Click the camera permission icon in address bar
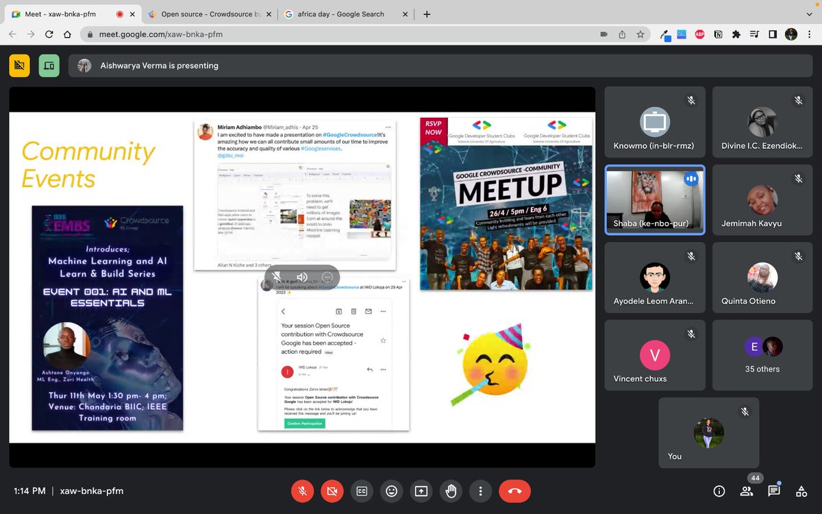Image resolution: width=822 pixels, height=514 pixels. (x=604, y=34)
